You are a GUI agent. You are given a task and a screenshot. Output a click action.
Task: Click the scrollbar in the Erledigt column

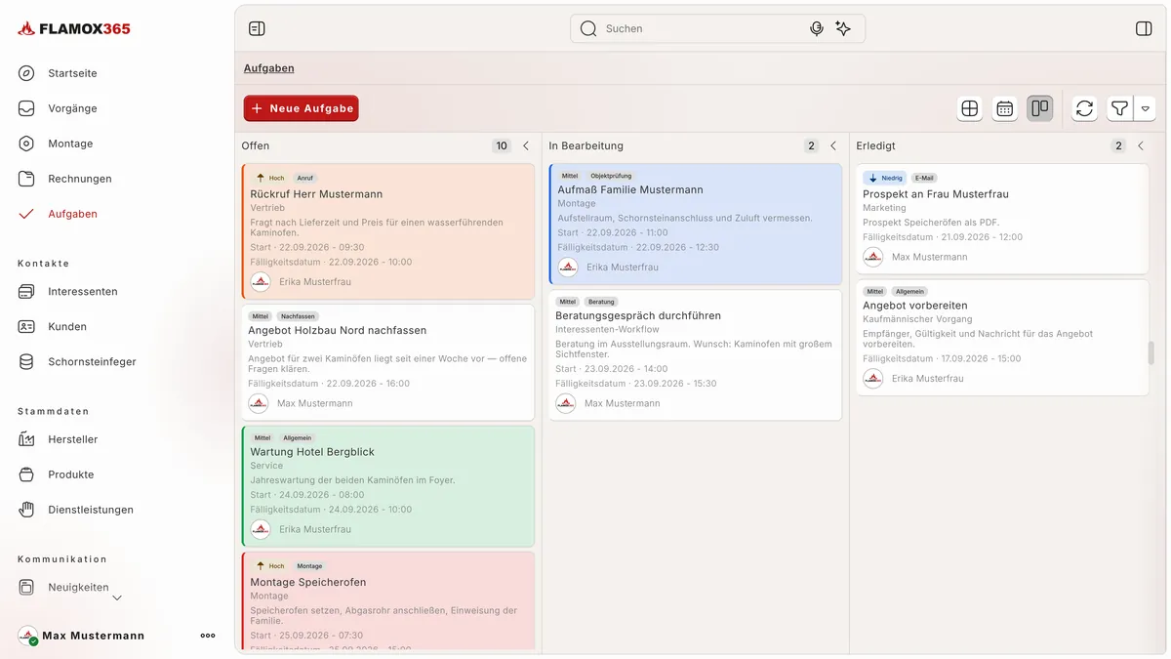[1151, 352]
